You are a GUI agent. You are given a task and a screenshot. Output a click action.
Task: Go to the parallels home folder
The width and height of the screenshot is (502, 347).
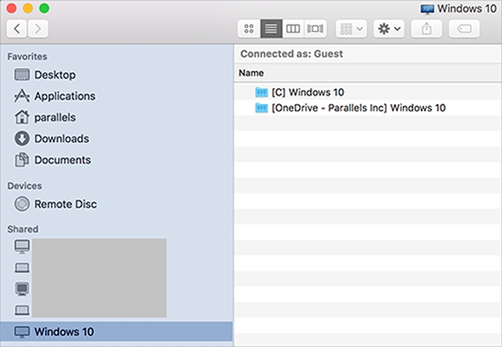tap(55, 117)
